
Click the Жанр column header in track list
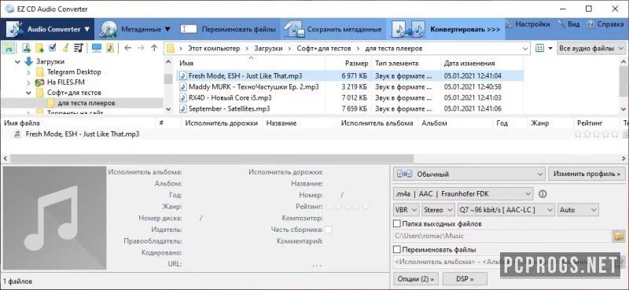tap(550, 123)
